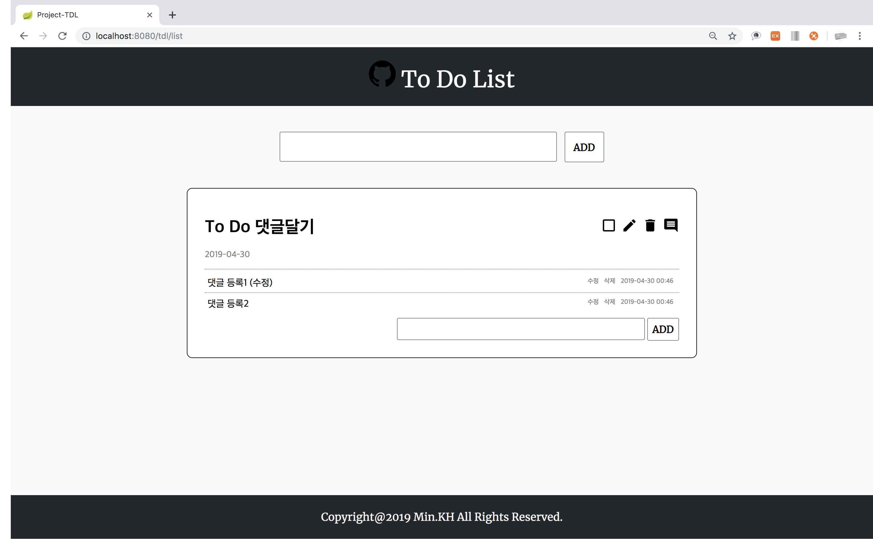
Task: Edit the To Do 댓글달기 item with pencil icon
Action: [x=629, y=225]
